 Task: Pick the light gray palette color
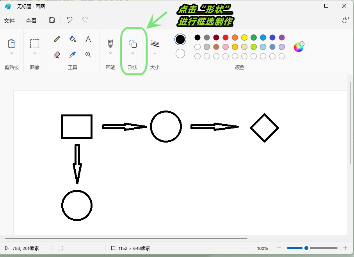click(207, 47)
